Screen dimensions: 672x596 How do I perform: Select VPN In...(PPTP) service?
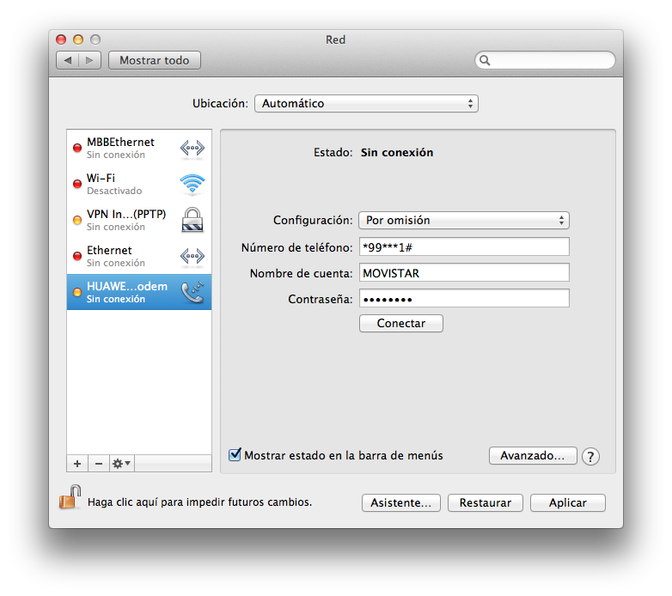click(139, 220)
